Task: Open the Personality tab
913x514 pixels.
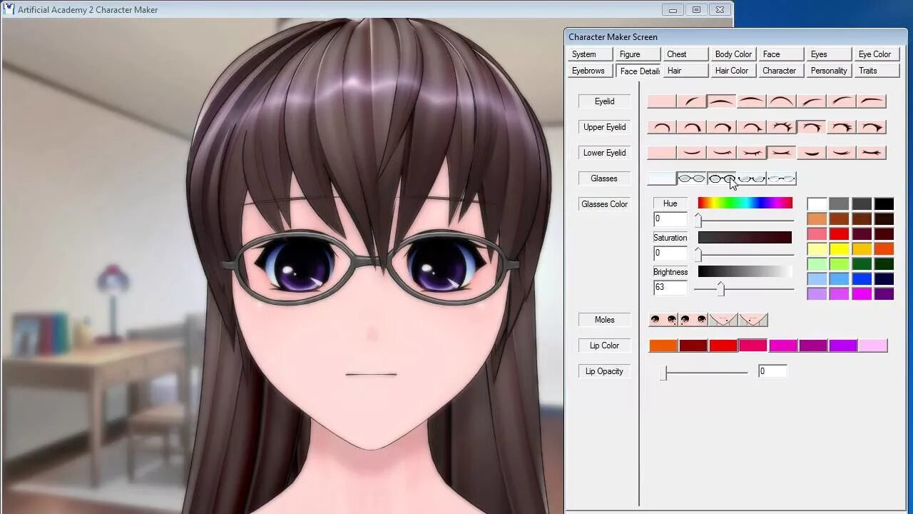Action: (830, 71)
